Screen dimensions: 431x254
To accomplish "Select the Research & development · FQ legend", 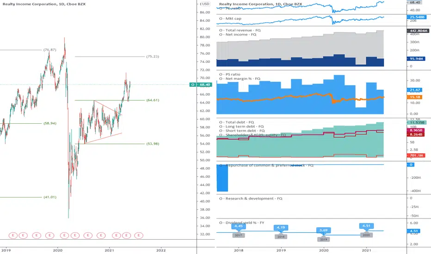I will click(x=251, y=198).
